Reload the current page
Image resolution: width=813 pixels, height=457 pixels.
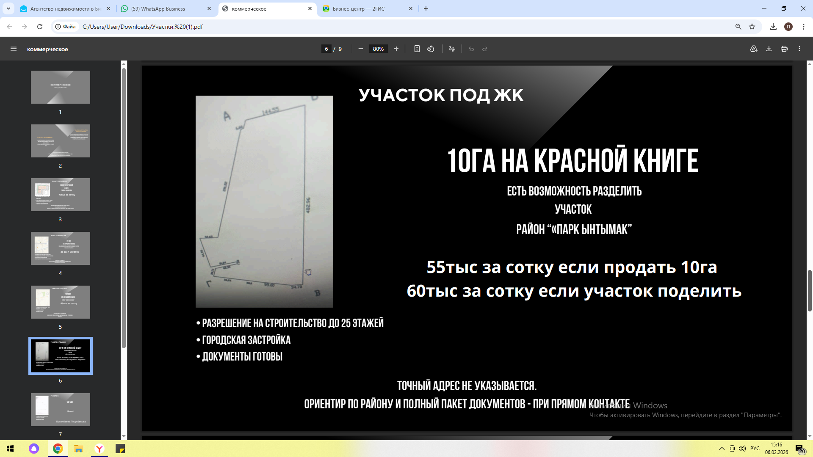(x=40, y=27)
